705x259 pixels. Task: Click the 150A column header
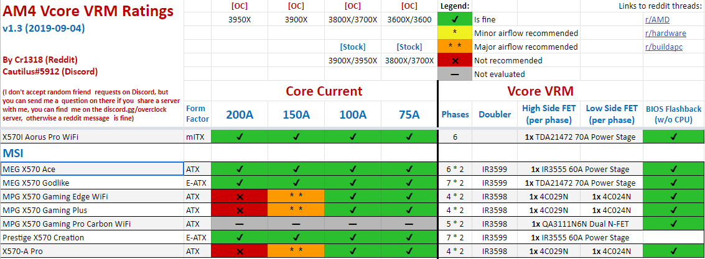296,115
